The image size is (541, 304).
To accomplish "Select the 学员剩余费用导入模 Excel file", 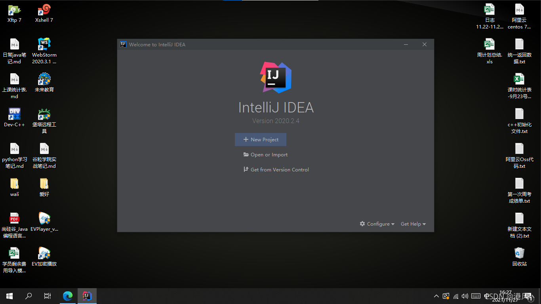I will pyautogui.click(x=14, y=260).
